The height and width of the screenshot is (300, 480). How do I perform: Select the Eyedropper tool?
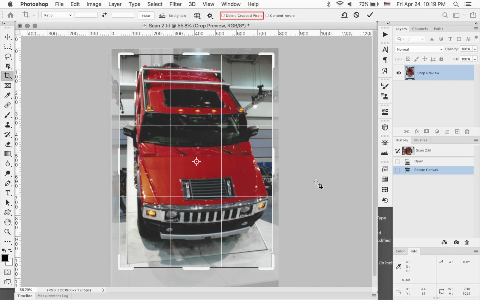tap(7, 95)
